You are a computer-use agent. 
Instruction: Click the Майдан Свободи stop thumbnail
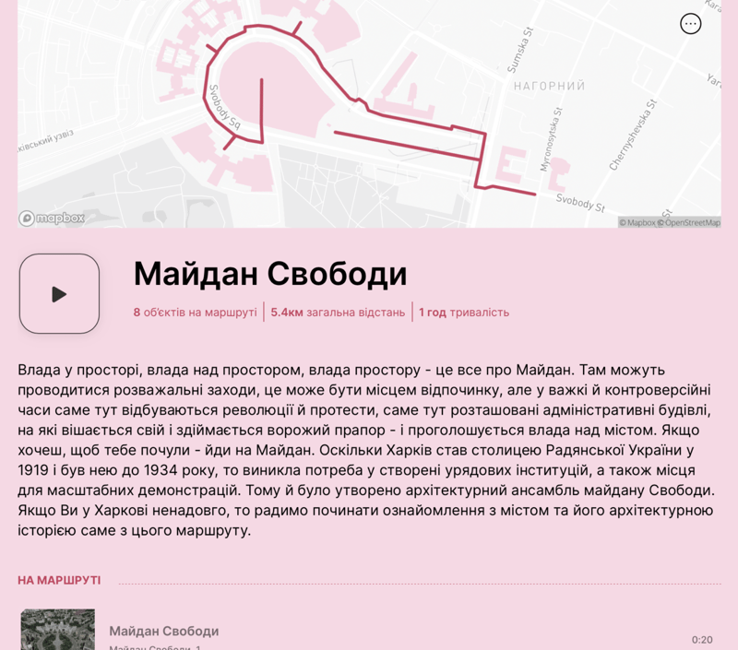(57, 630)
